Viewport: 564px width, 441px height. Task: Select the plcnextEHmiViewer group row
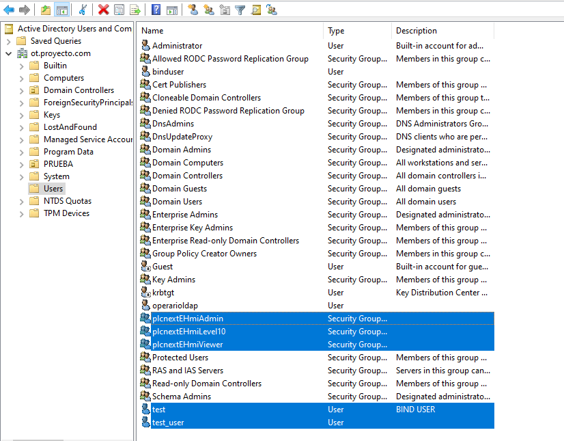click(x=317, y=345)
